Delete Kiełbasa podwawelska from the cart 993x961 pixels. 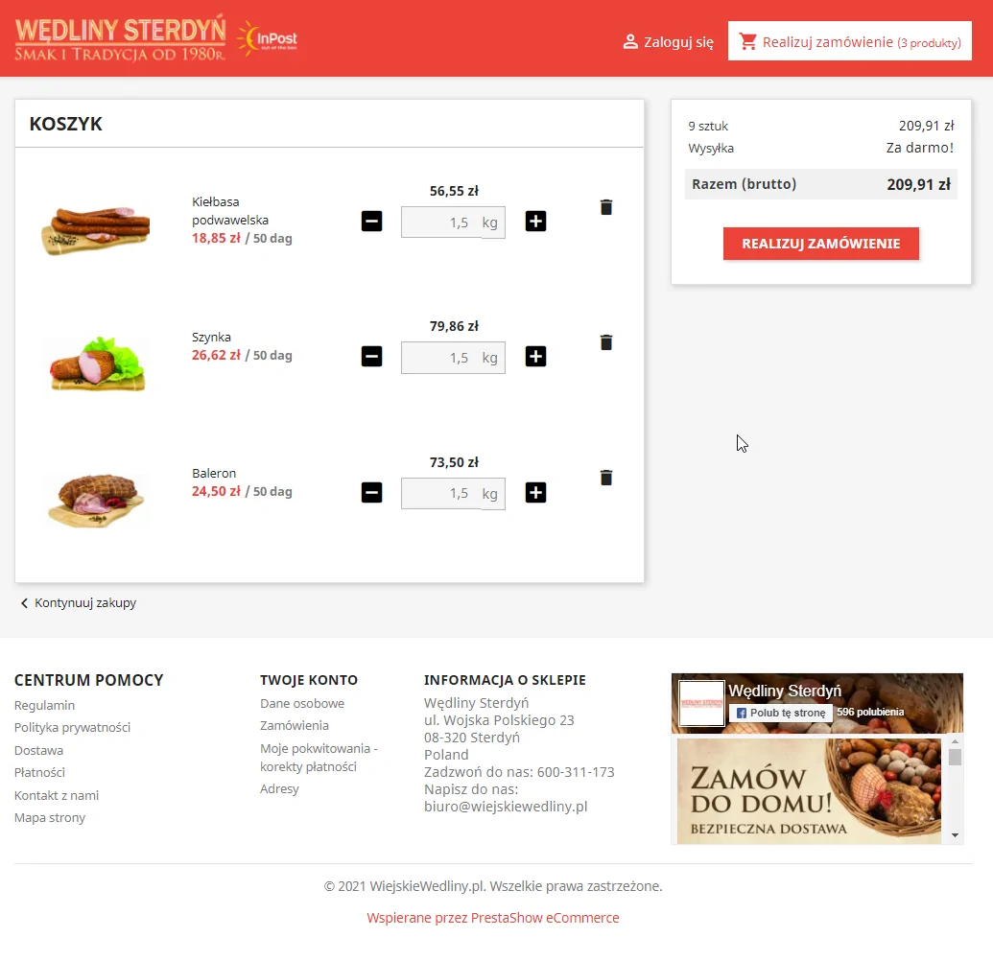605,207
